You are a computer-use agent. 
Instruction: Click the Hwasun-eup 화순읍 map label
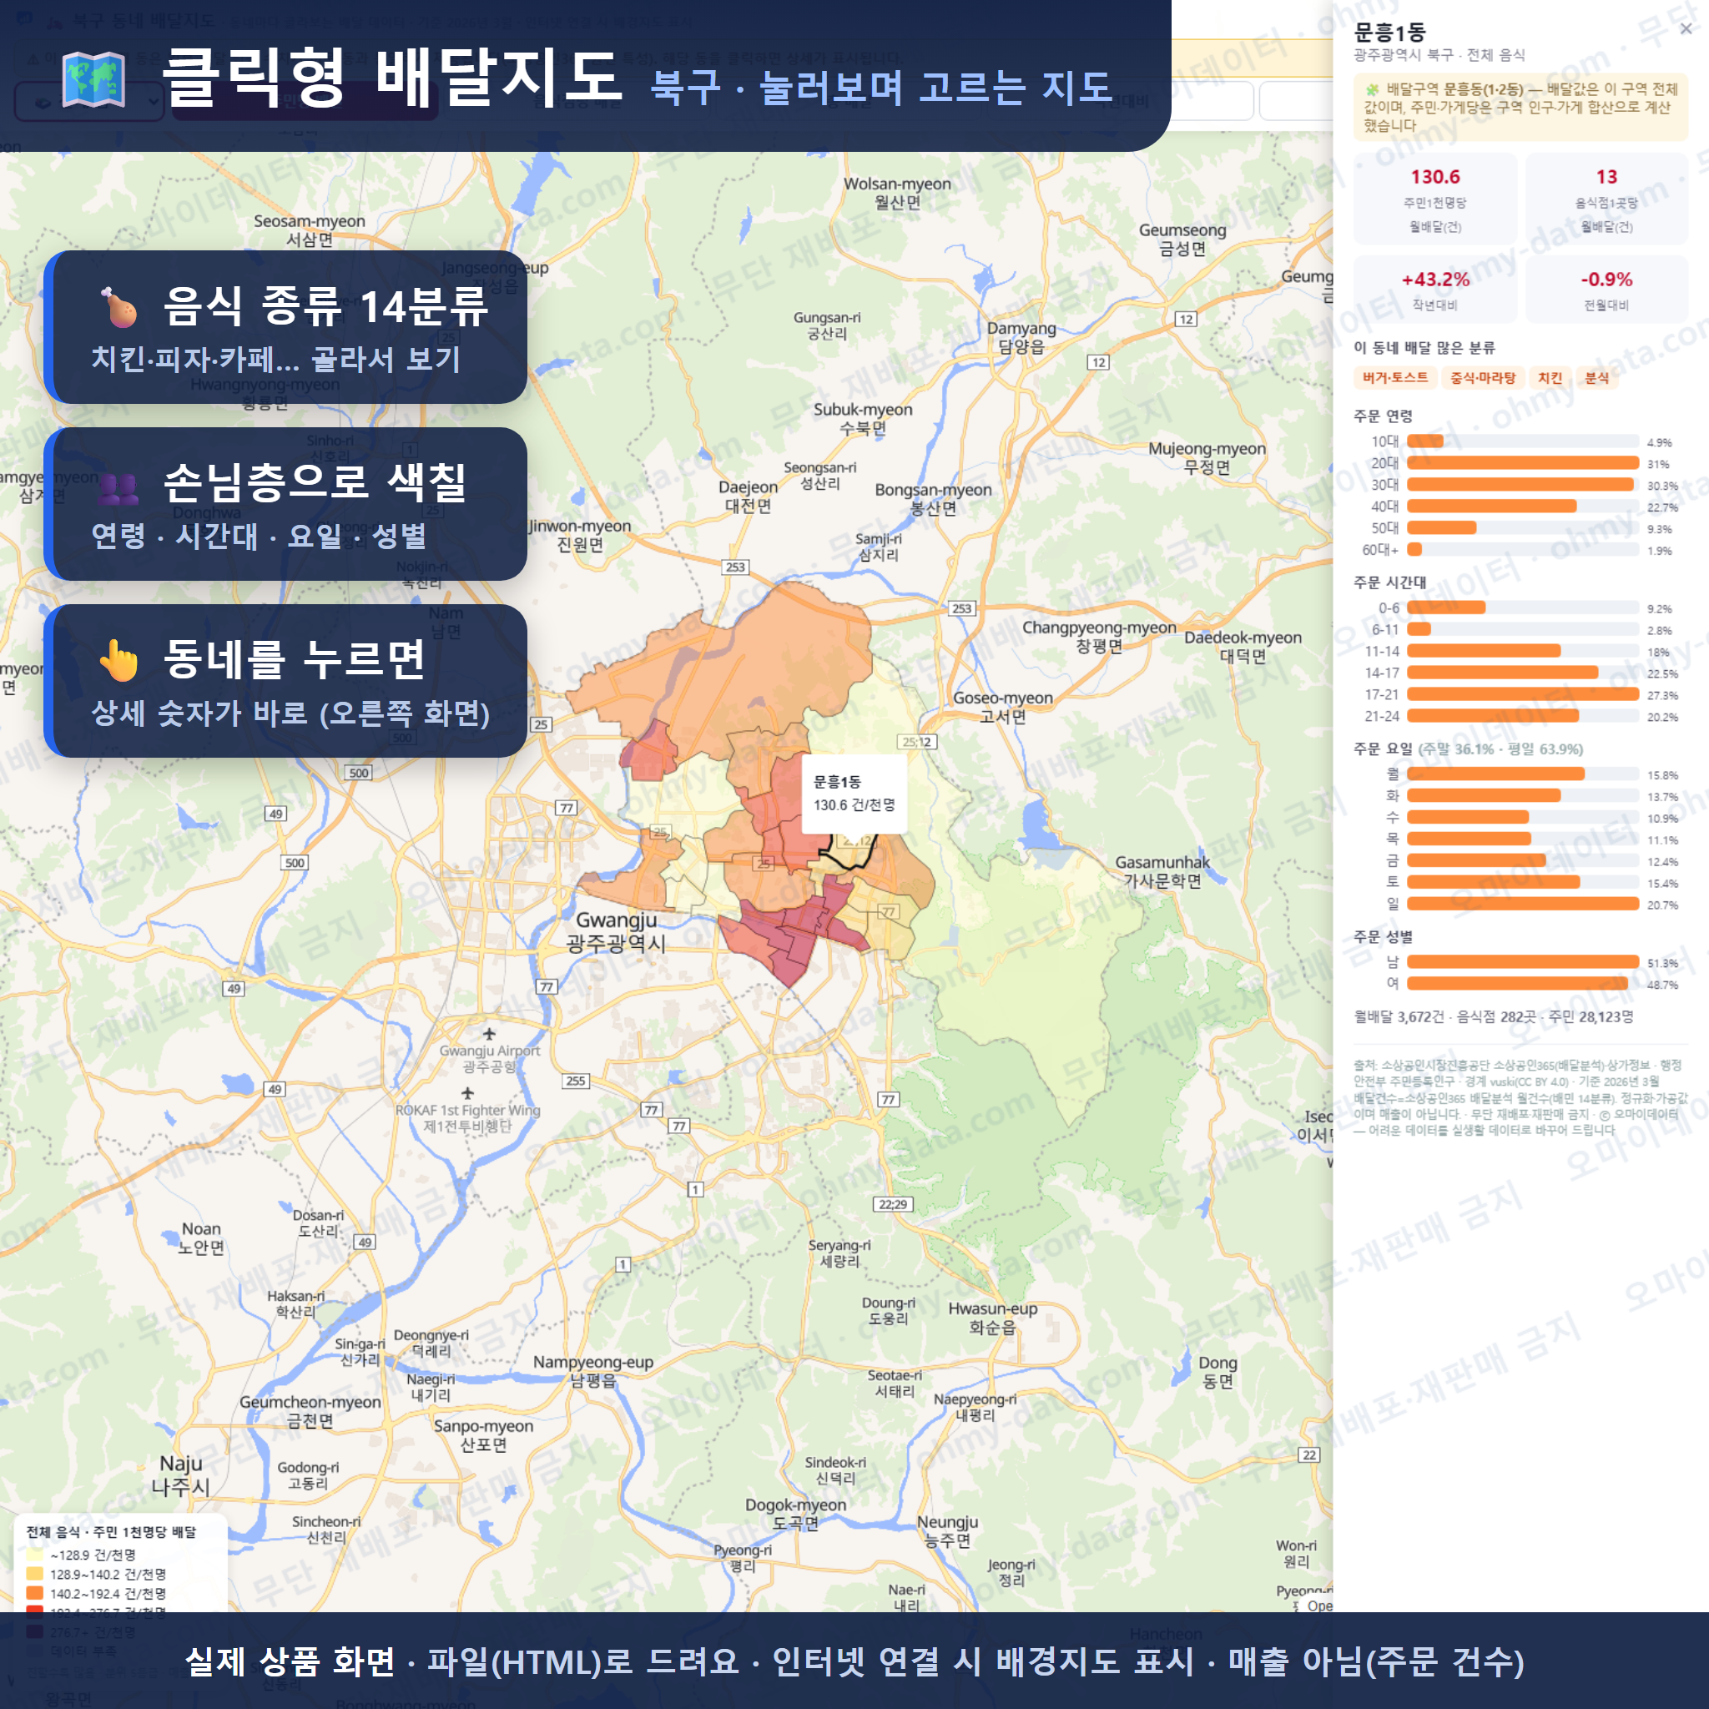(x=993, y=1318)
